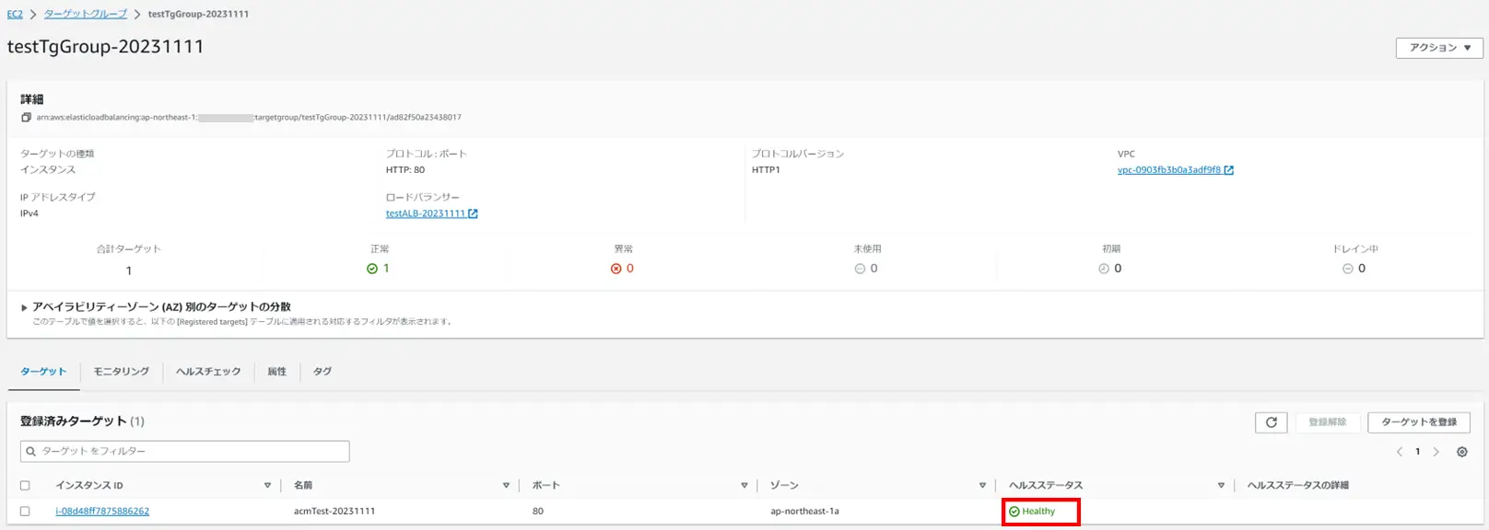The width and height of the screenshot is (1489, 530).
Task: Click the refresh targets button
Action: pos(1271,421)
